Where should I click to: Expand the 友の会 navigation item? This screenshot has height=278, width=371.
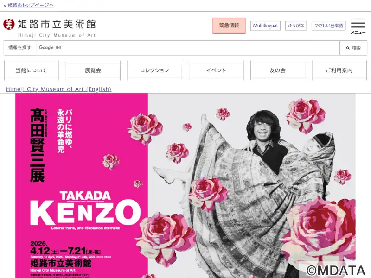point(277,70)
